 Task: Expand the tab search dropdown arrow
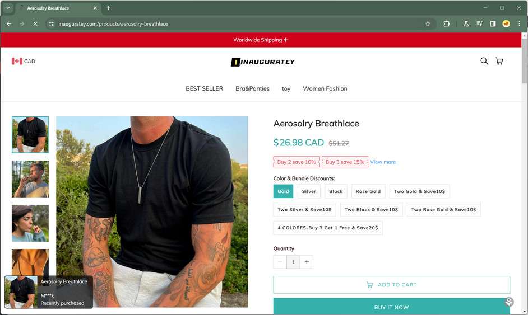[x=8, y=8]
